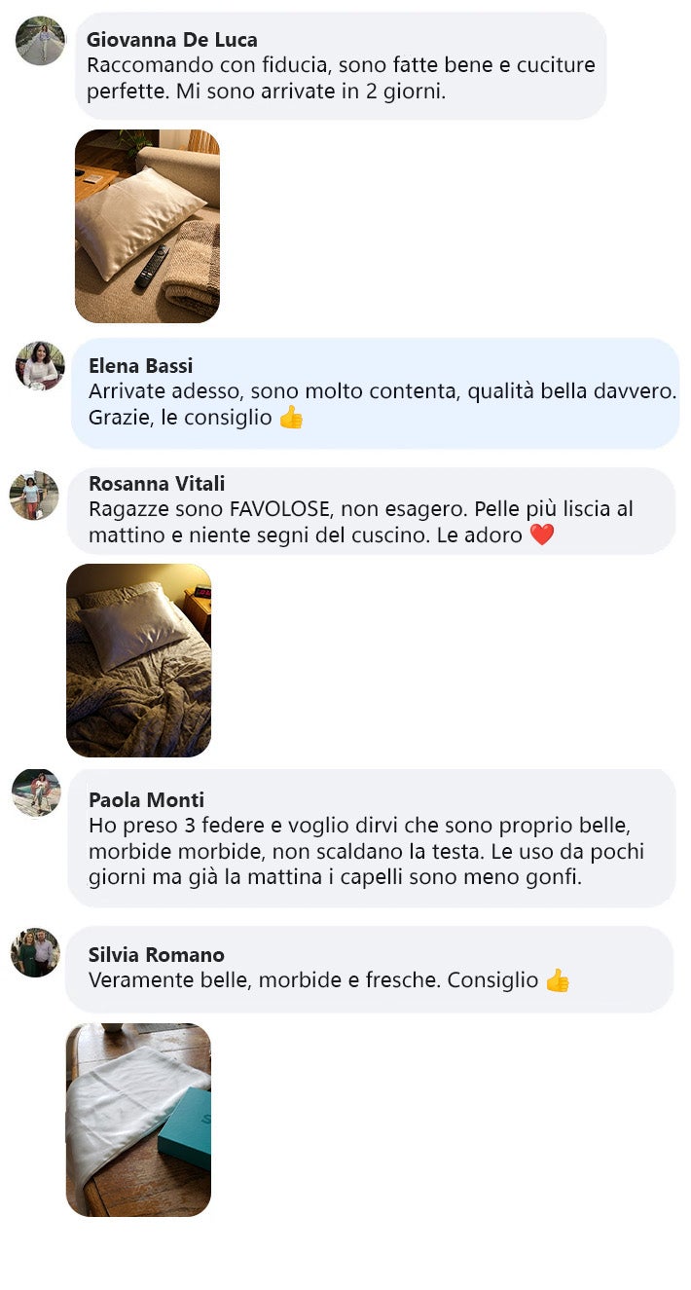691x1290 pixels.
Task: Open the name link Giovanna De Luca
Action: point(172,40)
